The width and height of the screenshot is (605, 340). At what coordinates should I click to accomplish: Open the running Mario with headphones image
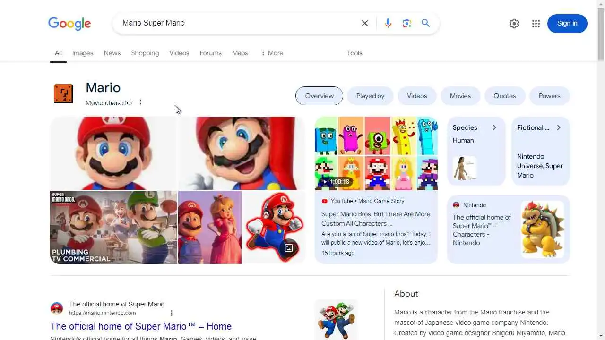pos(274,227)
